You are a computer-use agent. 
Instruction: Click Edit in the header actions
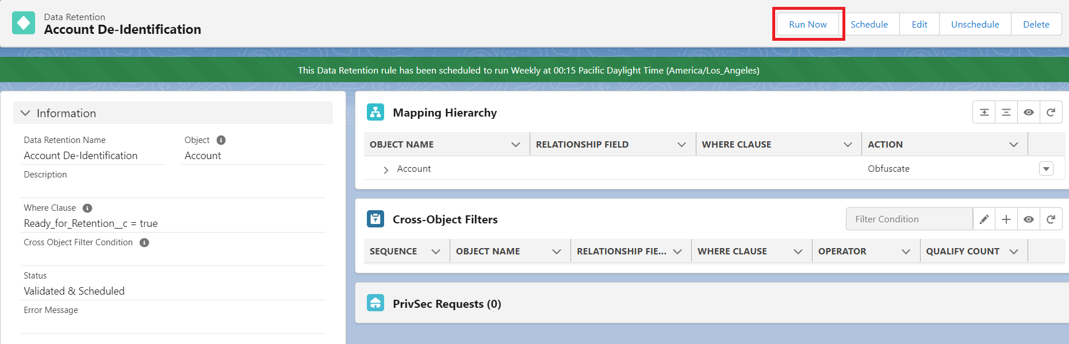point(919,24)
